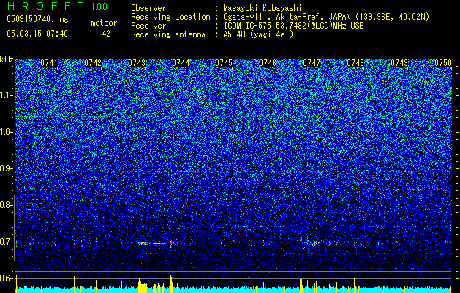The image size is (460, 293).
Task: Click the 0746 time marker
Action: pyautogui.click(x=268, y=63)
